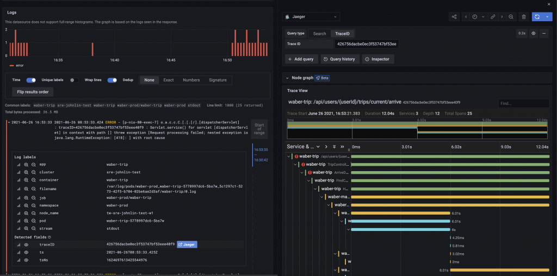Collapse one level with Service header chevron down

[x=318, y=147]
